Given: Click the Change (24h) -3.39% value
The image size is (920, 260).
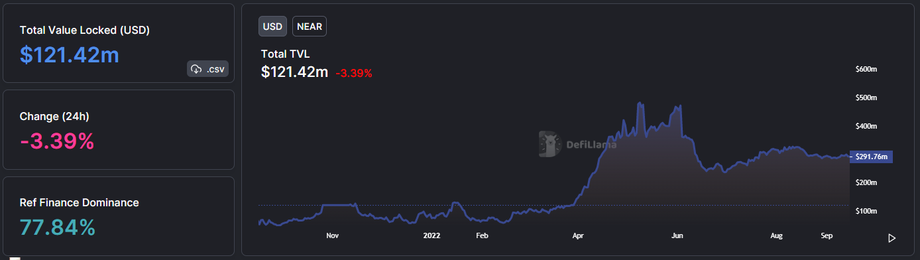Looking at the screenshot, I should pyautogui.click(x=57, y=141).
